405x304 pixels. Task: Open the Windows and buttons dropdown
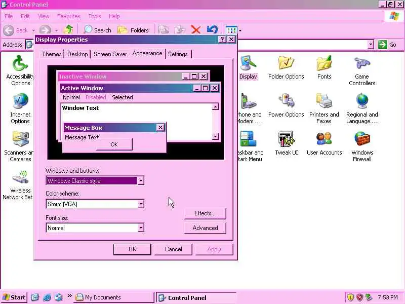141,180
